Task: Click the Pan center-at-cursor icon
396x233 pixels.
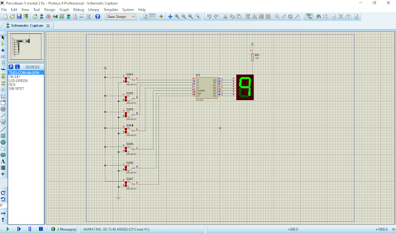Action: (170, 17)
